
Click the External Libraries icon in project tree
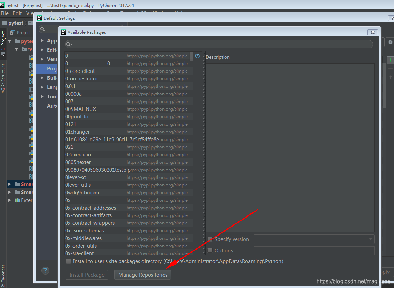[17, 200]
